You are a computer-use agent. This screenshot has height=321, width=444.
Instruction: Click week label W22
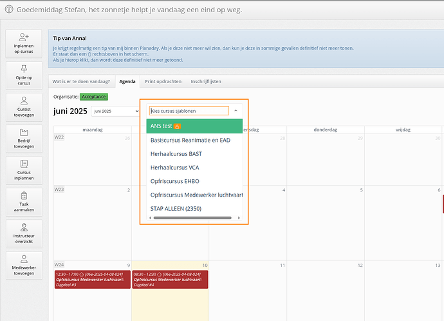(59, 137)
